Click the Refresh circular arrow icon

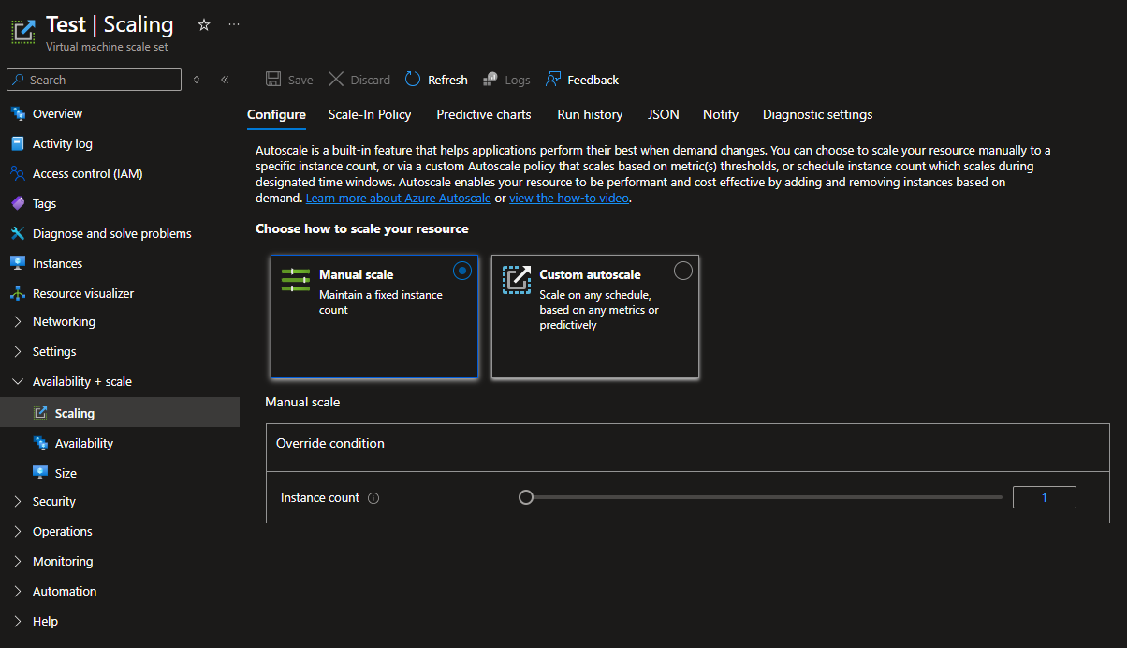coord(413,80)
